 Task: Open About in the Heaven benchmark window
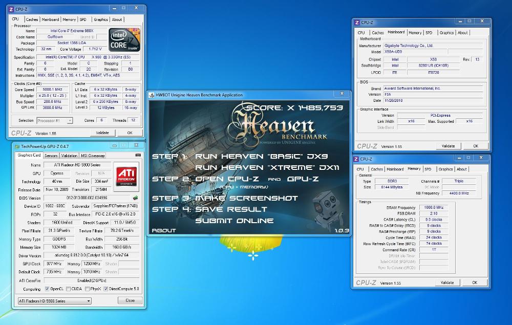point(164,230)
